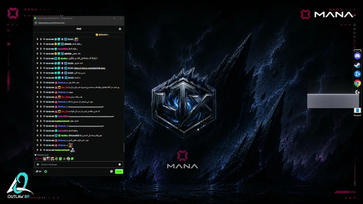Viewport: 363px width, 204px height.
Task: Launch Steam from the side dock
Action: coord(357,65)
